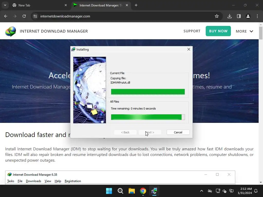Open notification bell in taskbar
Image resolution: width=263 pixels, height=197 pixels.
[256, 191]
